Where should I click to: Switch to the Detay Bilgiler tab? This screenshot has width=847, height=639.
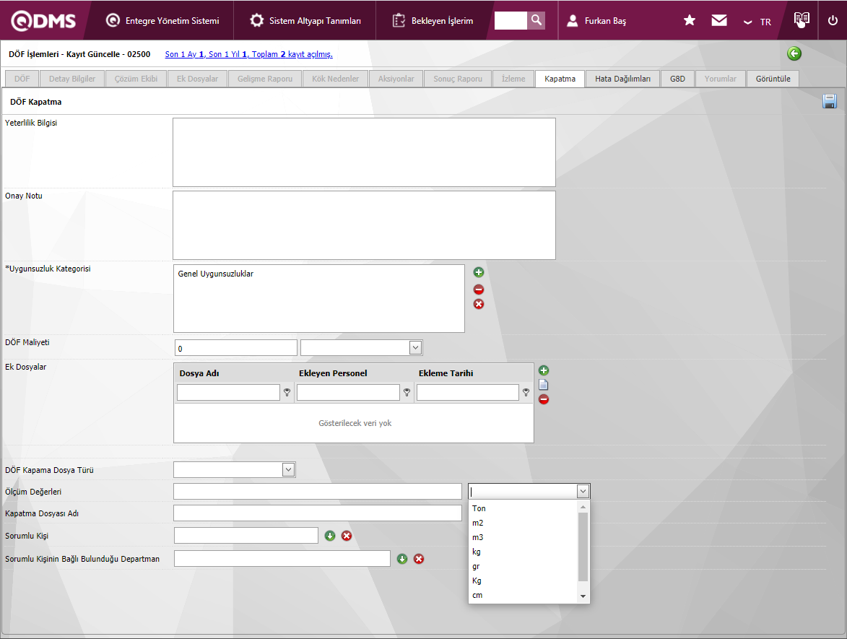71,79
